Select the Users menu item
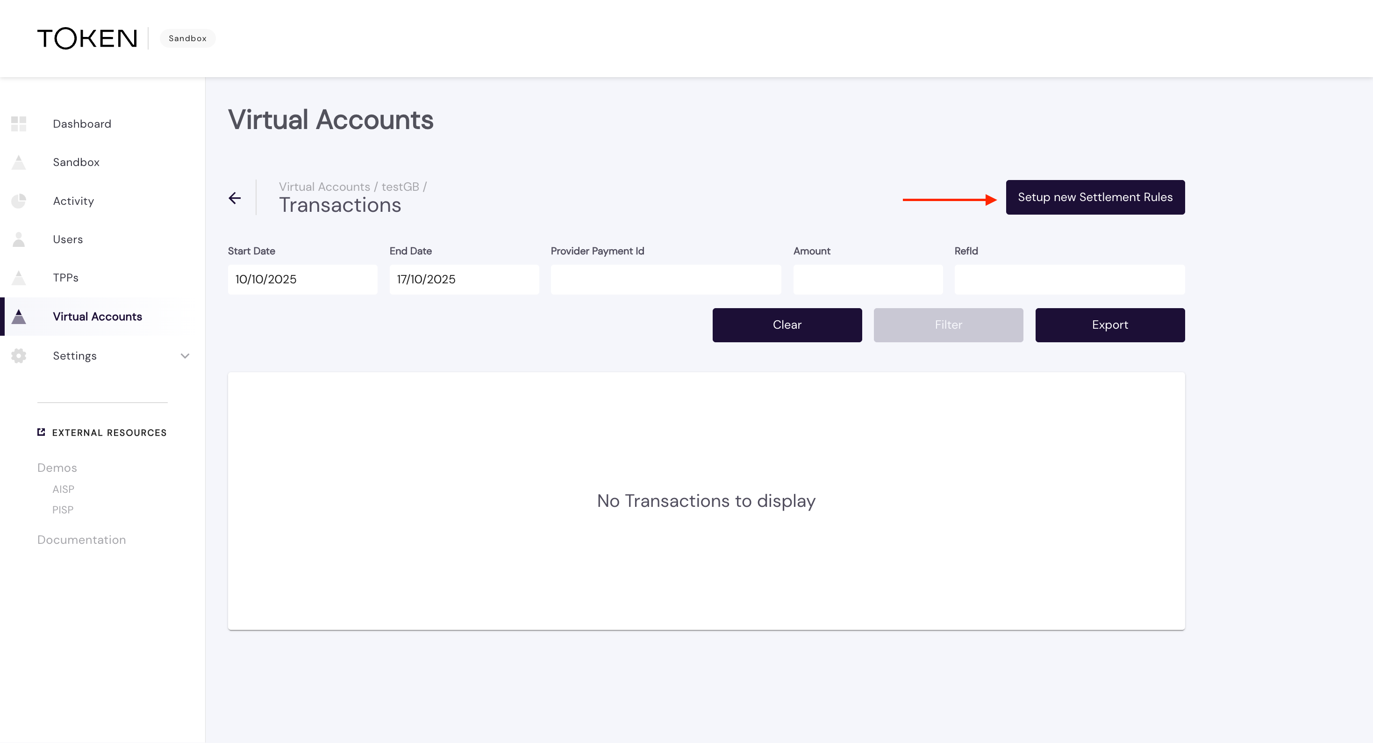 [68, 239]
